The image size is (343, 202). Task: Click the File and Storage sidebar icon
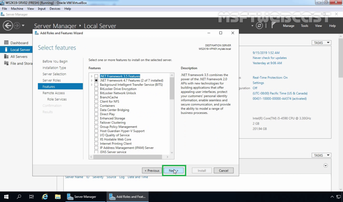click(x=6, y=63)
